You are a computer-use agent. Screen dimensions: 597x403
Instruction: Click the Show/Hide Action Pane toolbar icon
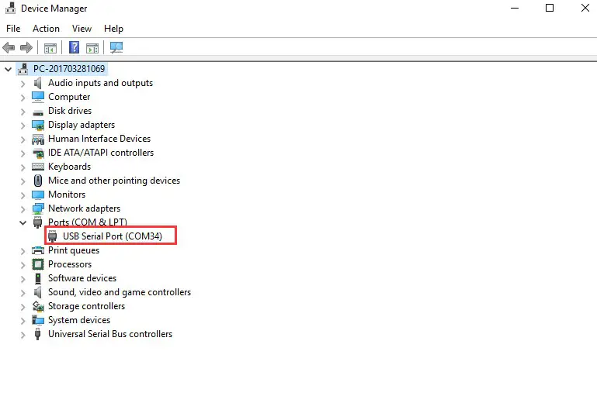pyautogui.click(x=92, y=47)
